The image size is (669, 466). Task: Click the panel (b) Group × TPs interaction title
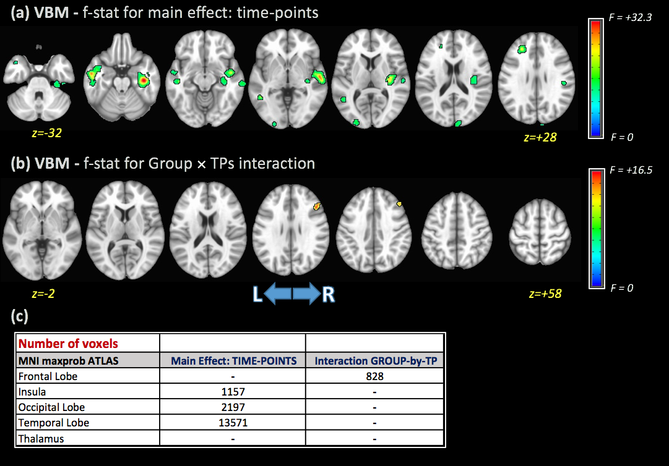coord(163,163)
